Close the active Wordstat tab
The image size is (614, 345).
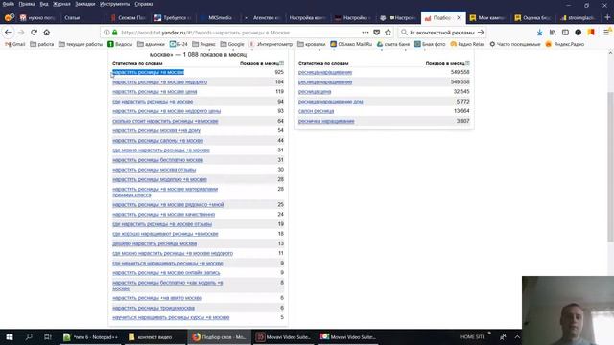click(459, 17)
